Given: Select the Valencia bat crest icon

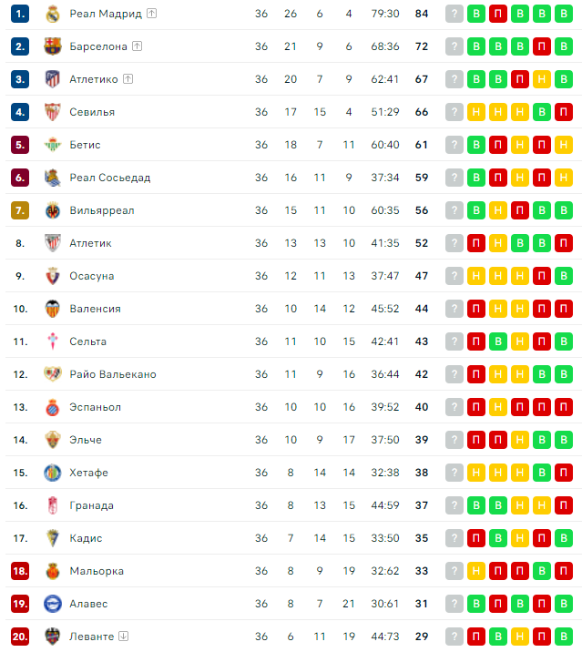Looking at the screenshot, I should [53, 309].
